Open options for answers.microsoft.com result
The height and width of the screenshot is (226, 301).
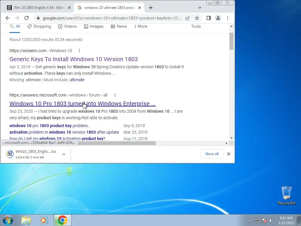pyautogui.click(x=115, y=95)
